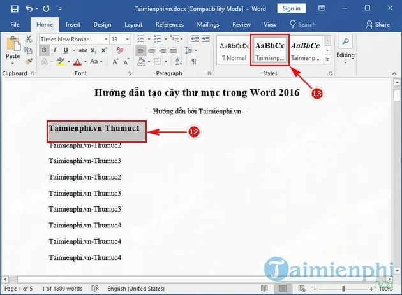This screenshot has height=295, width=402.
Task: Apply the bold Taimienp... style
Action: 270,51
